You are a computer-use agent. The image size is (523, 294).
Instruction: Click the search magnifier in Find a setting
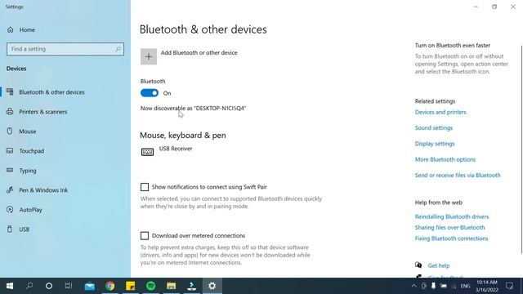118,49
